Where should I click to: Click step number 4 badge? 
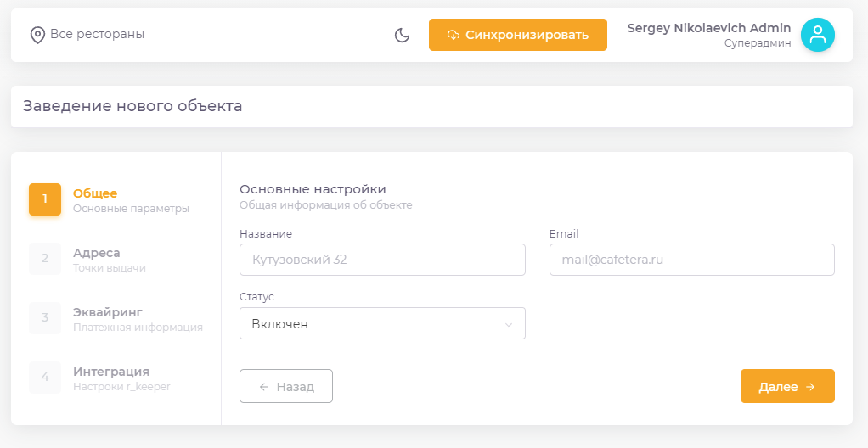[x=45, y=378]
